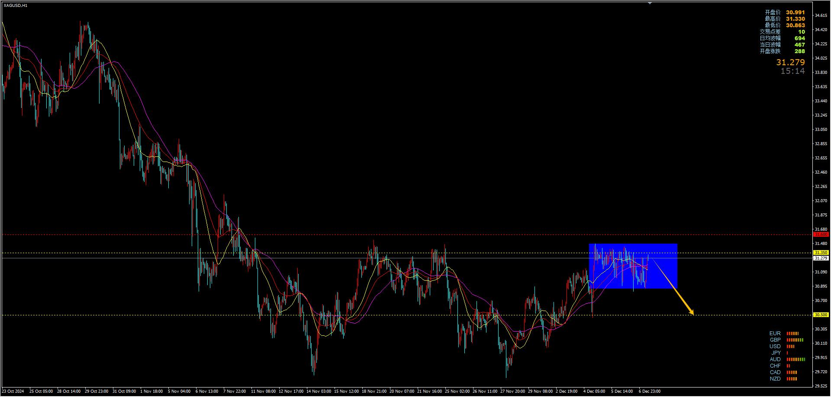
Task: Click the 21 Nov 16:00 time axis label
Action: [x=429, y=392]
